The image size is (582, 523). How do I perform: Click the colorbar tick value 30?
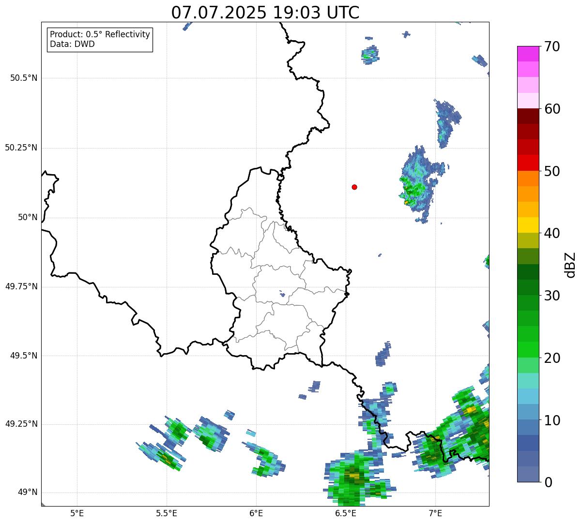[552, 296]
